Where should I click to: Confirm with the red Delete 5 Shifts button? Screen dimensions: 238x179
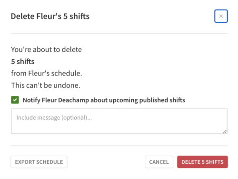pos(202,162)
